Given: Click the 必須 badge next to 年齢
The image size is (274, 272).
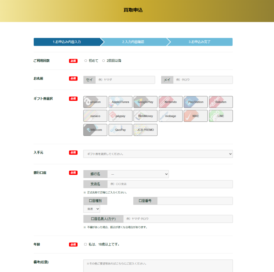Looking at the screenshot, I should point(73,244).
